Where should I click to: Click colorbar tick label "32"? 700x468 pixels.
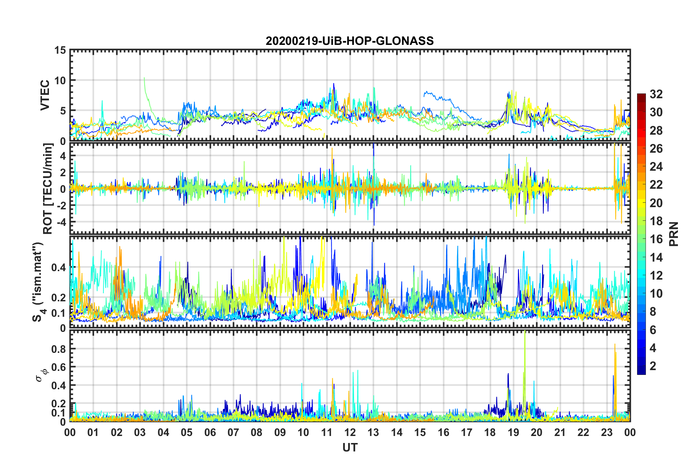click(x=656, y=94)
